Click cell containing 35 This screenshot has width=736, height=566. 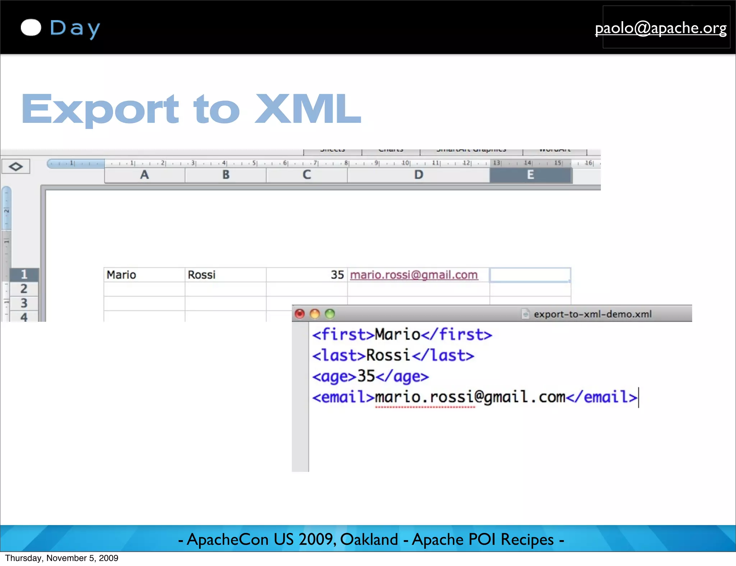(307, 275)
